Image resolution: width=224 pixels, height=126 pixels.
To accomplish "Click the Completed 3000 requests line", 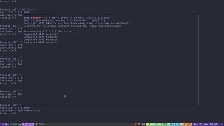I will click(41, 40).
